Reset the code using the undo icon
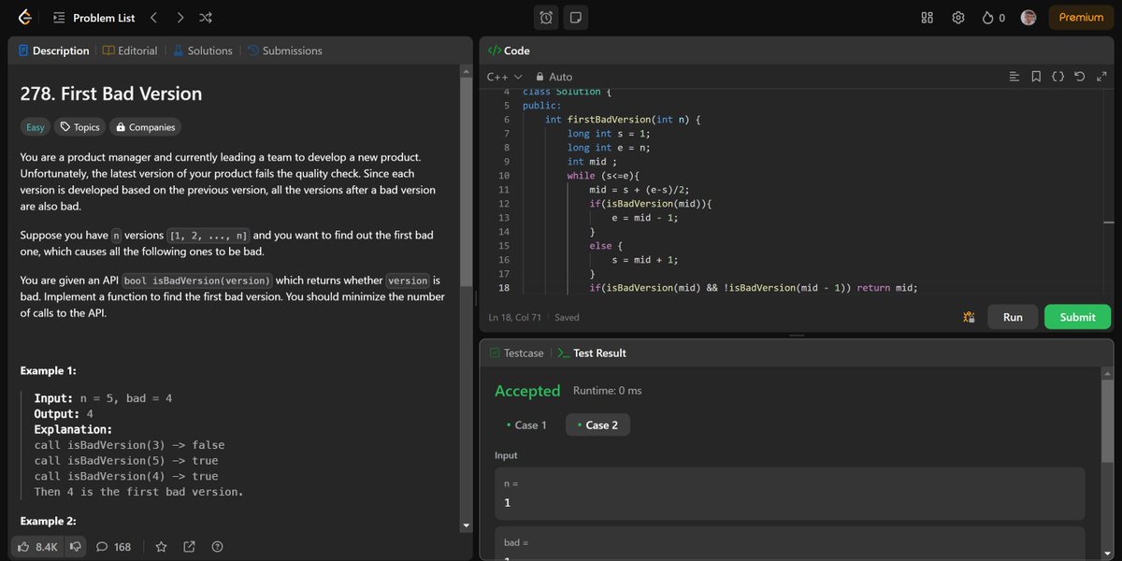Viewport: 1122px width, 561px height. (1081, 76)
